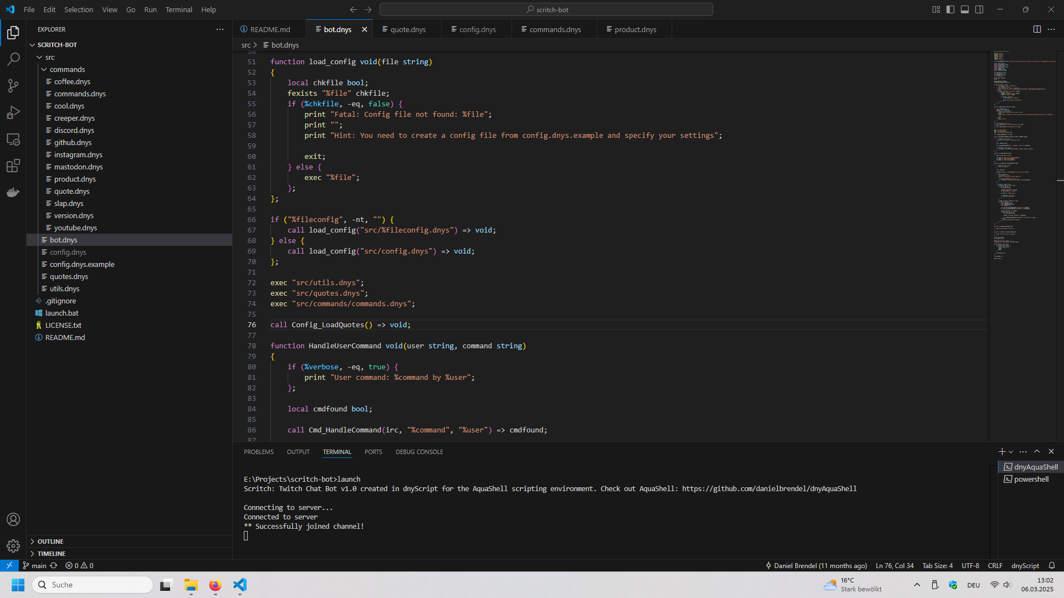1064x598 pixels.
Task: Open the Extensions view
Action: tap(13, 166)
